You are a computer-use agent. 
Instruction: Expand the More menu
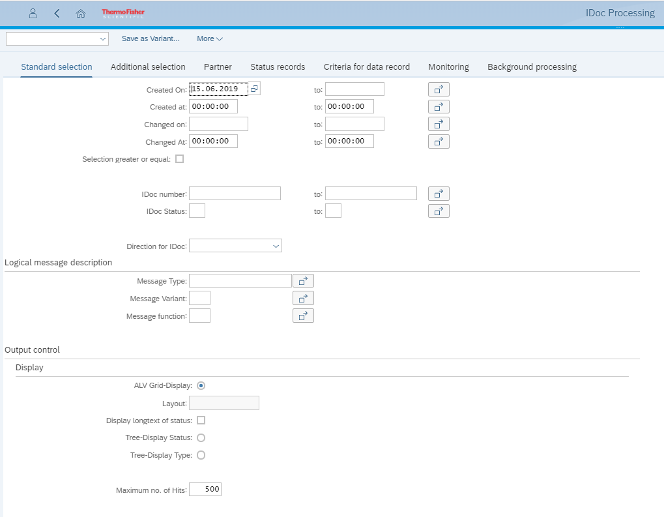[x=209, y=39]
